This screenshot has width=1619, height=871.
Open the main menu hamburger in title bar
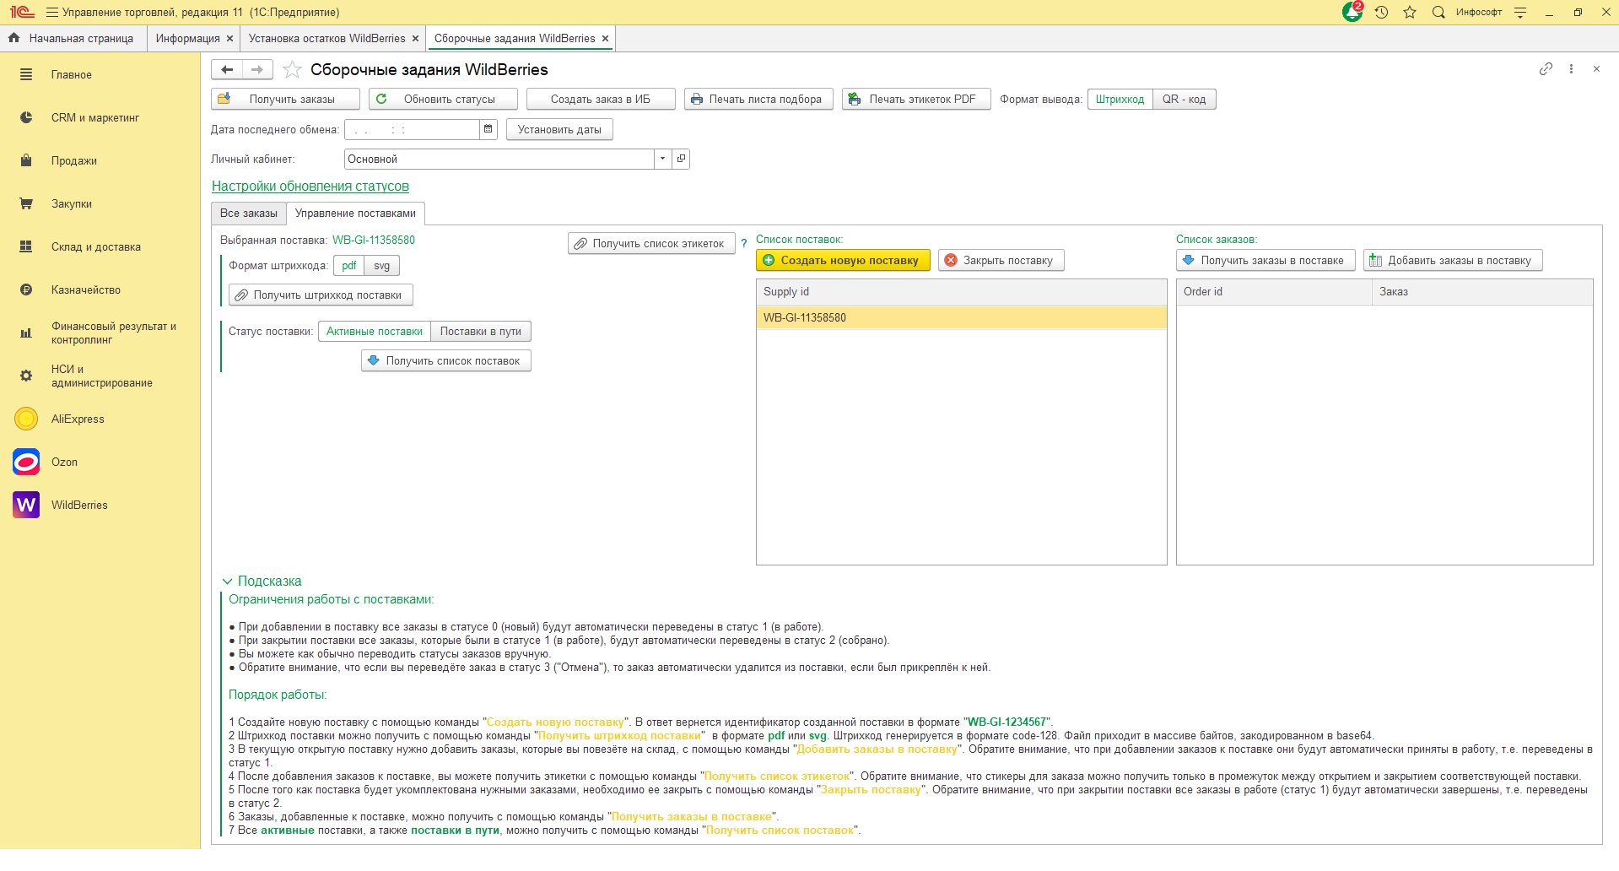coord(52,12)
